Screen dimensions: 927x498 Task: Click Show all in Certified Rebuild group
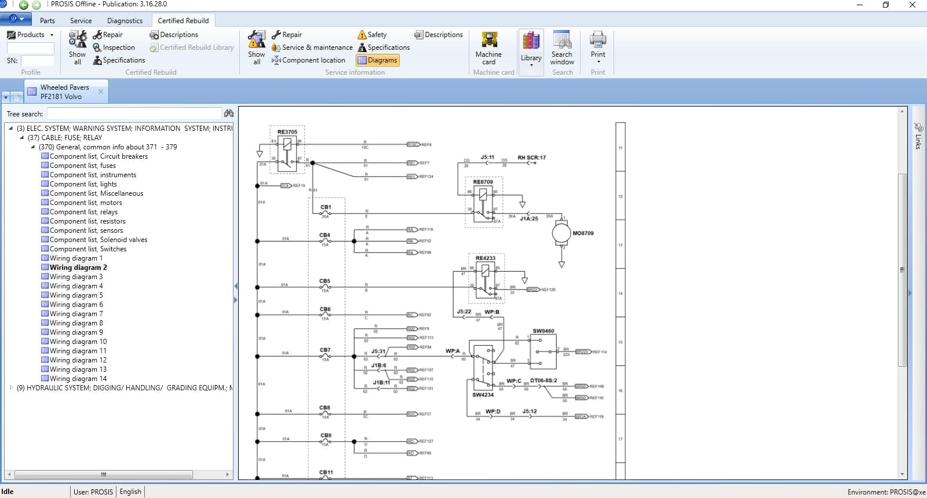click(x=77, y=47)
